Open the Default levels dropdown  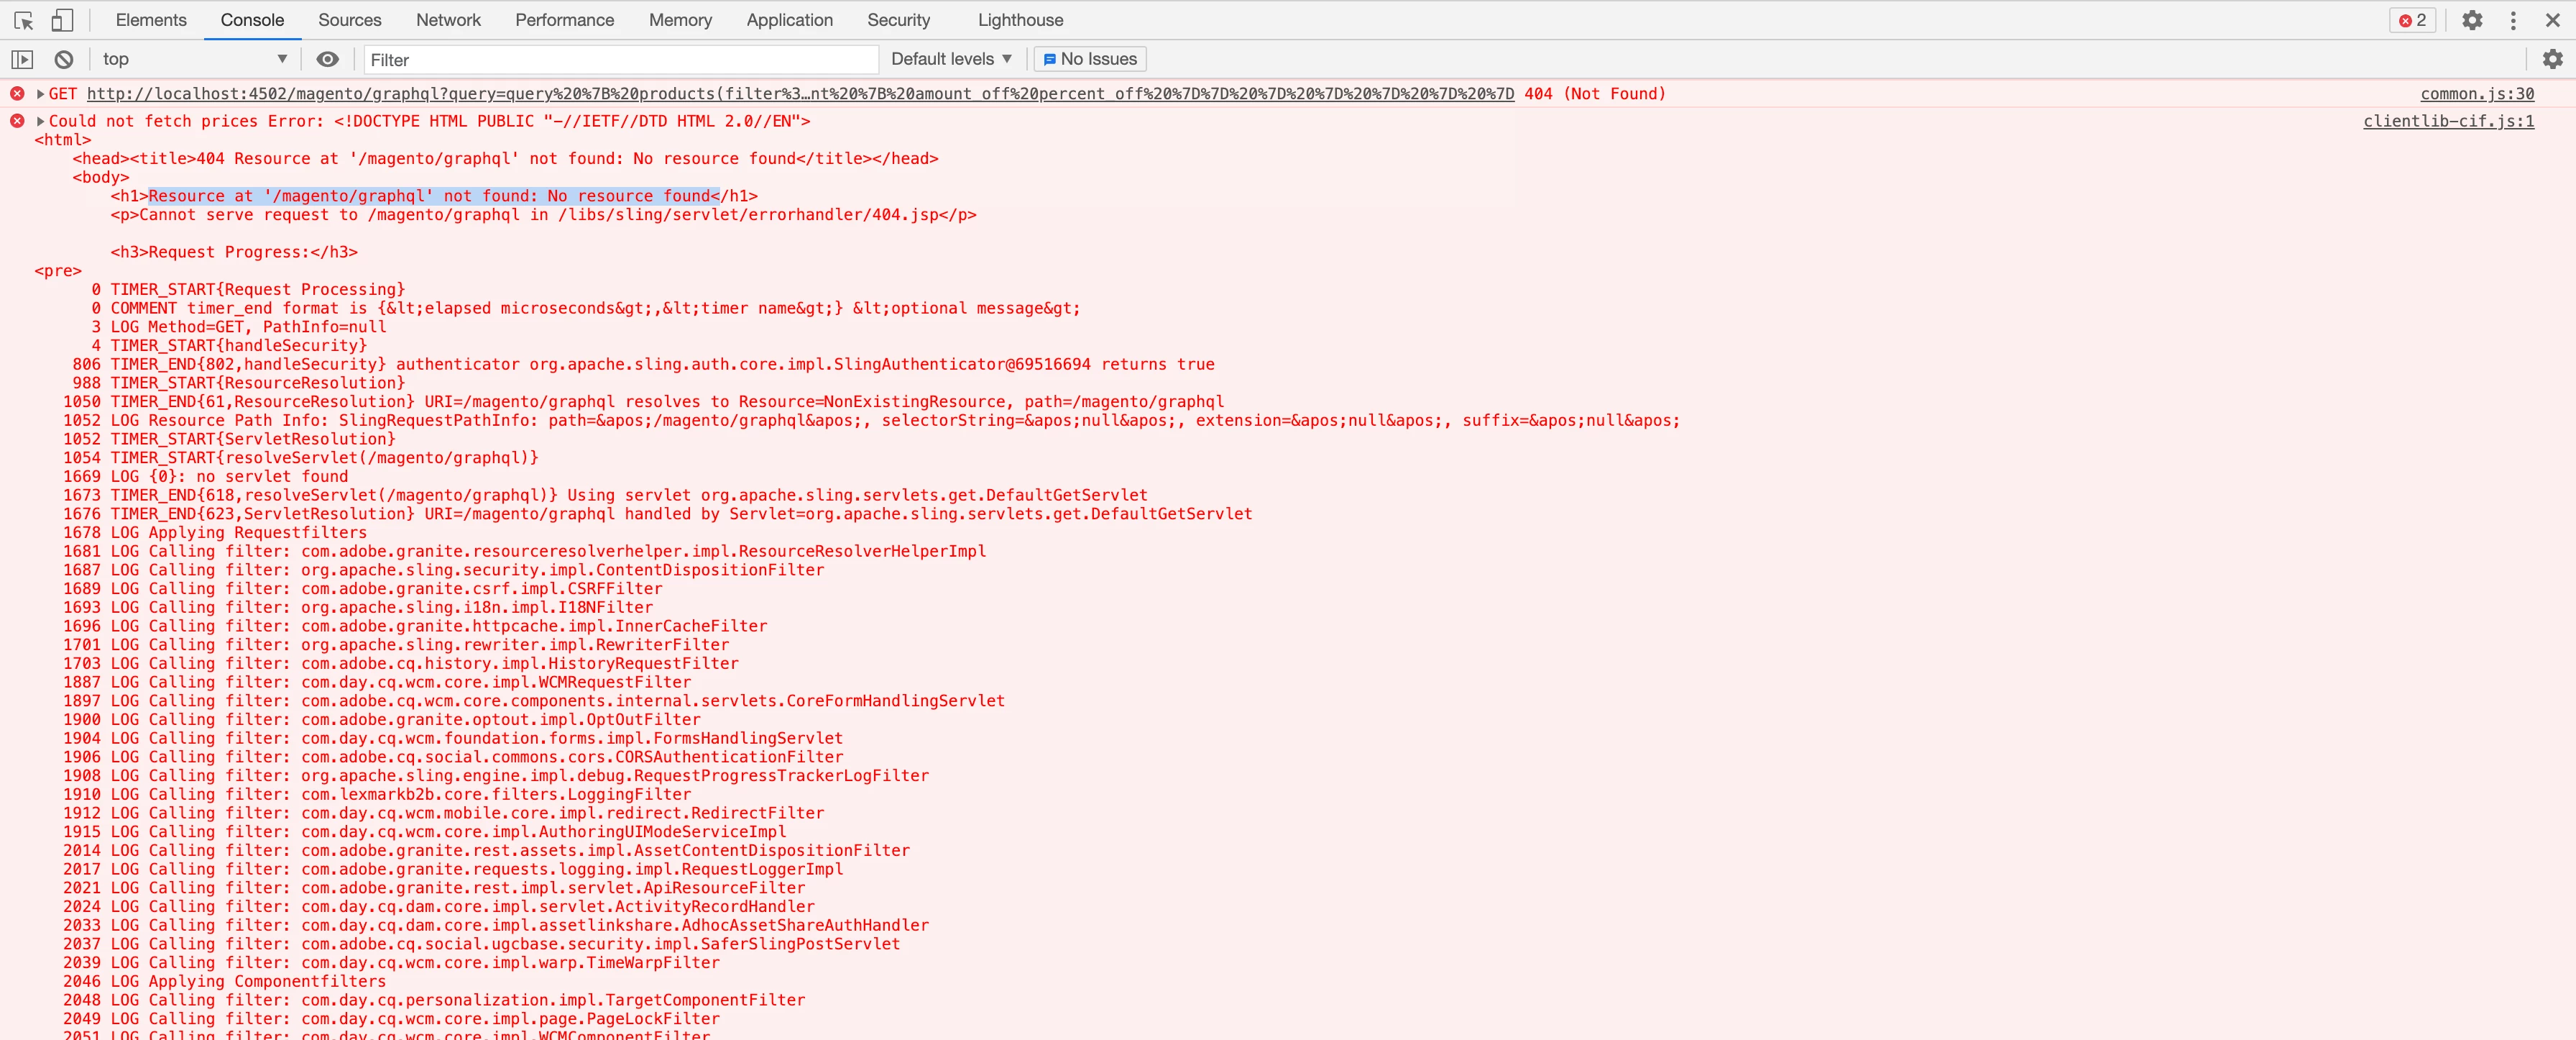point(951,59)
